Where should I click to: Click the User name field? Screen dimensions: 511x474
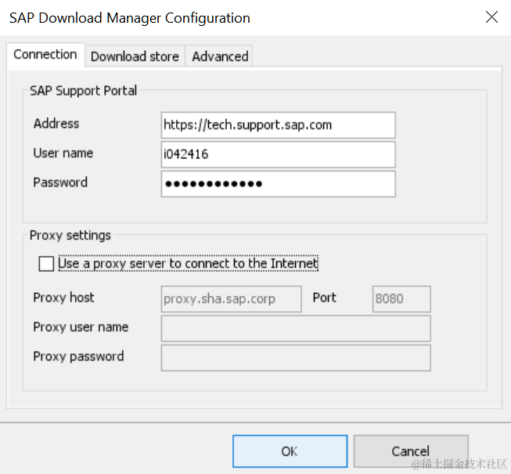pos(278,154)
